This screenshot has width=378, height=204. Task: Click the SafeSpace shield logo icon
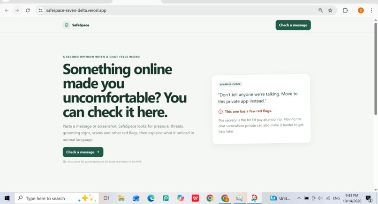coord(67,25)
